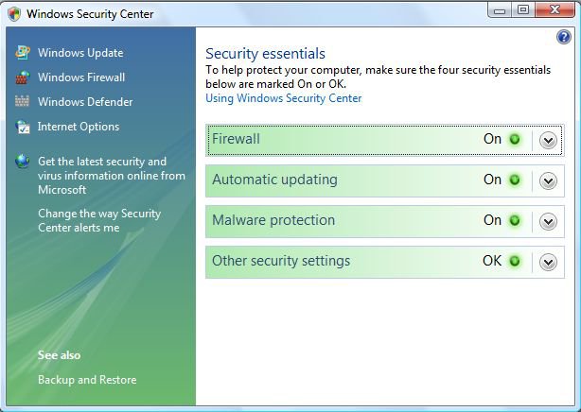Open Internet Options text link in sidebar
This screenshot has width=581, height=412.
(79, 127)
